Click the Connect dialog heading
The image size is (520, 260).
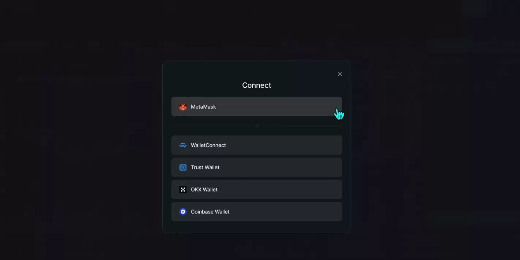[257, 85]
